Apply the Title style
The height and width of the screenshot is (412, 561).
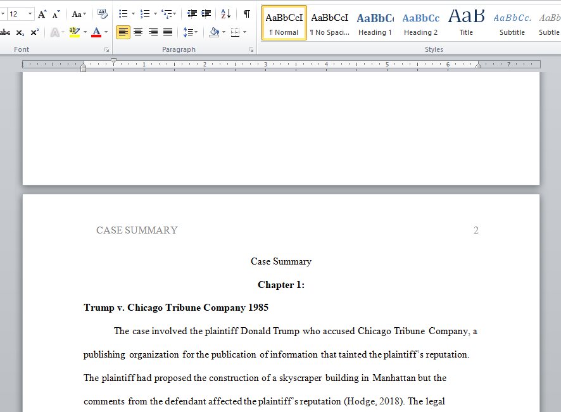[x=466, y=23]
